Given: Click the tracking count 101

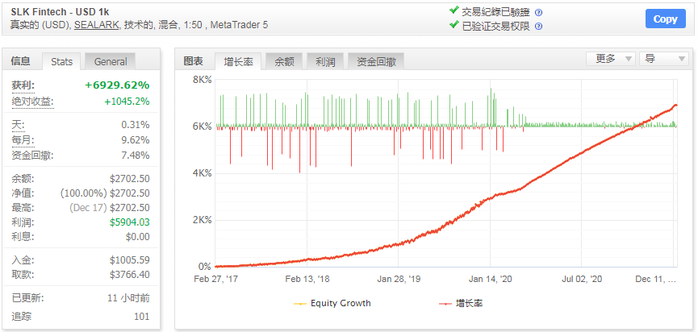Looking at the screenshot, I should [x=141, y=317].
